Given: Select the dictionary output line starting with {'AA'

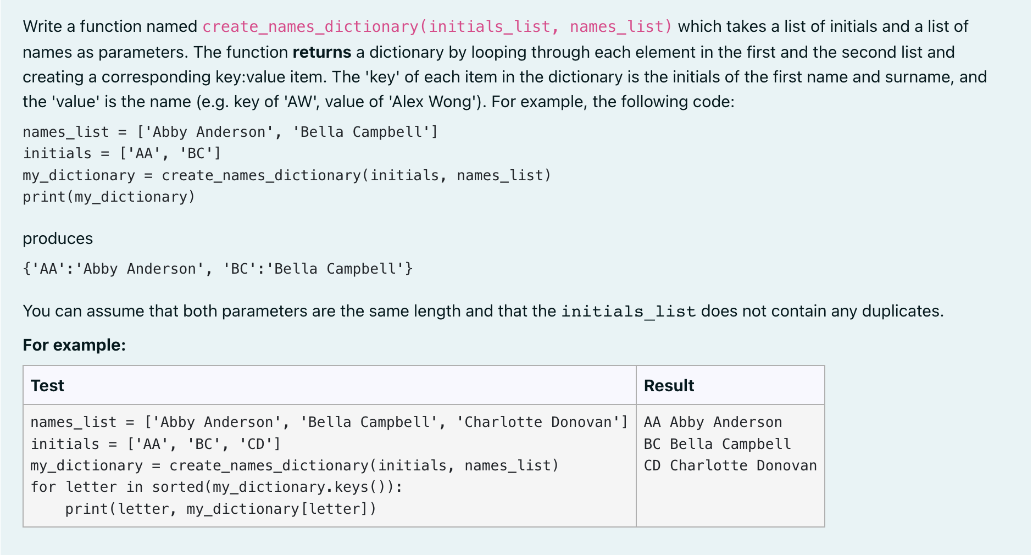Looking at the screenshot, I should [217, 268].
